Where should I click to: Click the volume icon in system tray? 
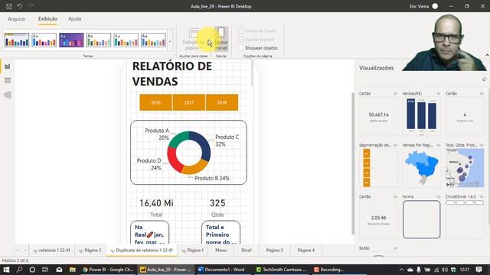point(444,270)
